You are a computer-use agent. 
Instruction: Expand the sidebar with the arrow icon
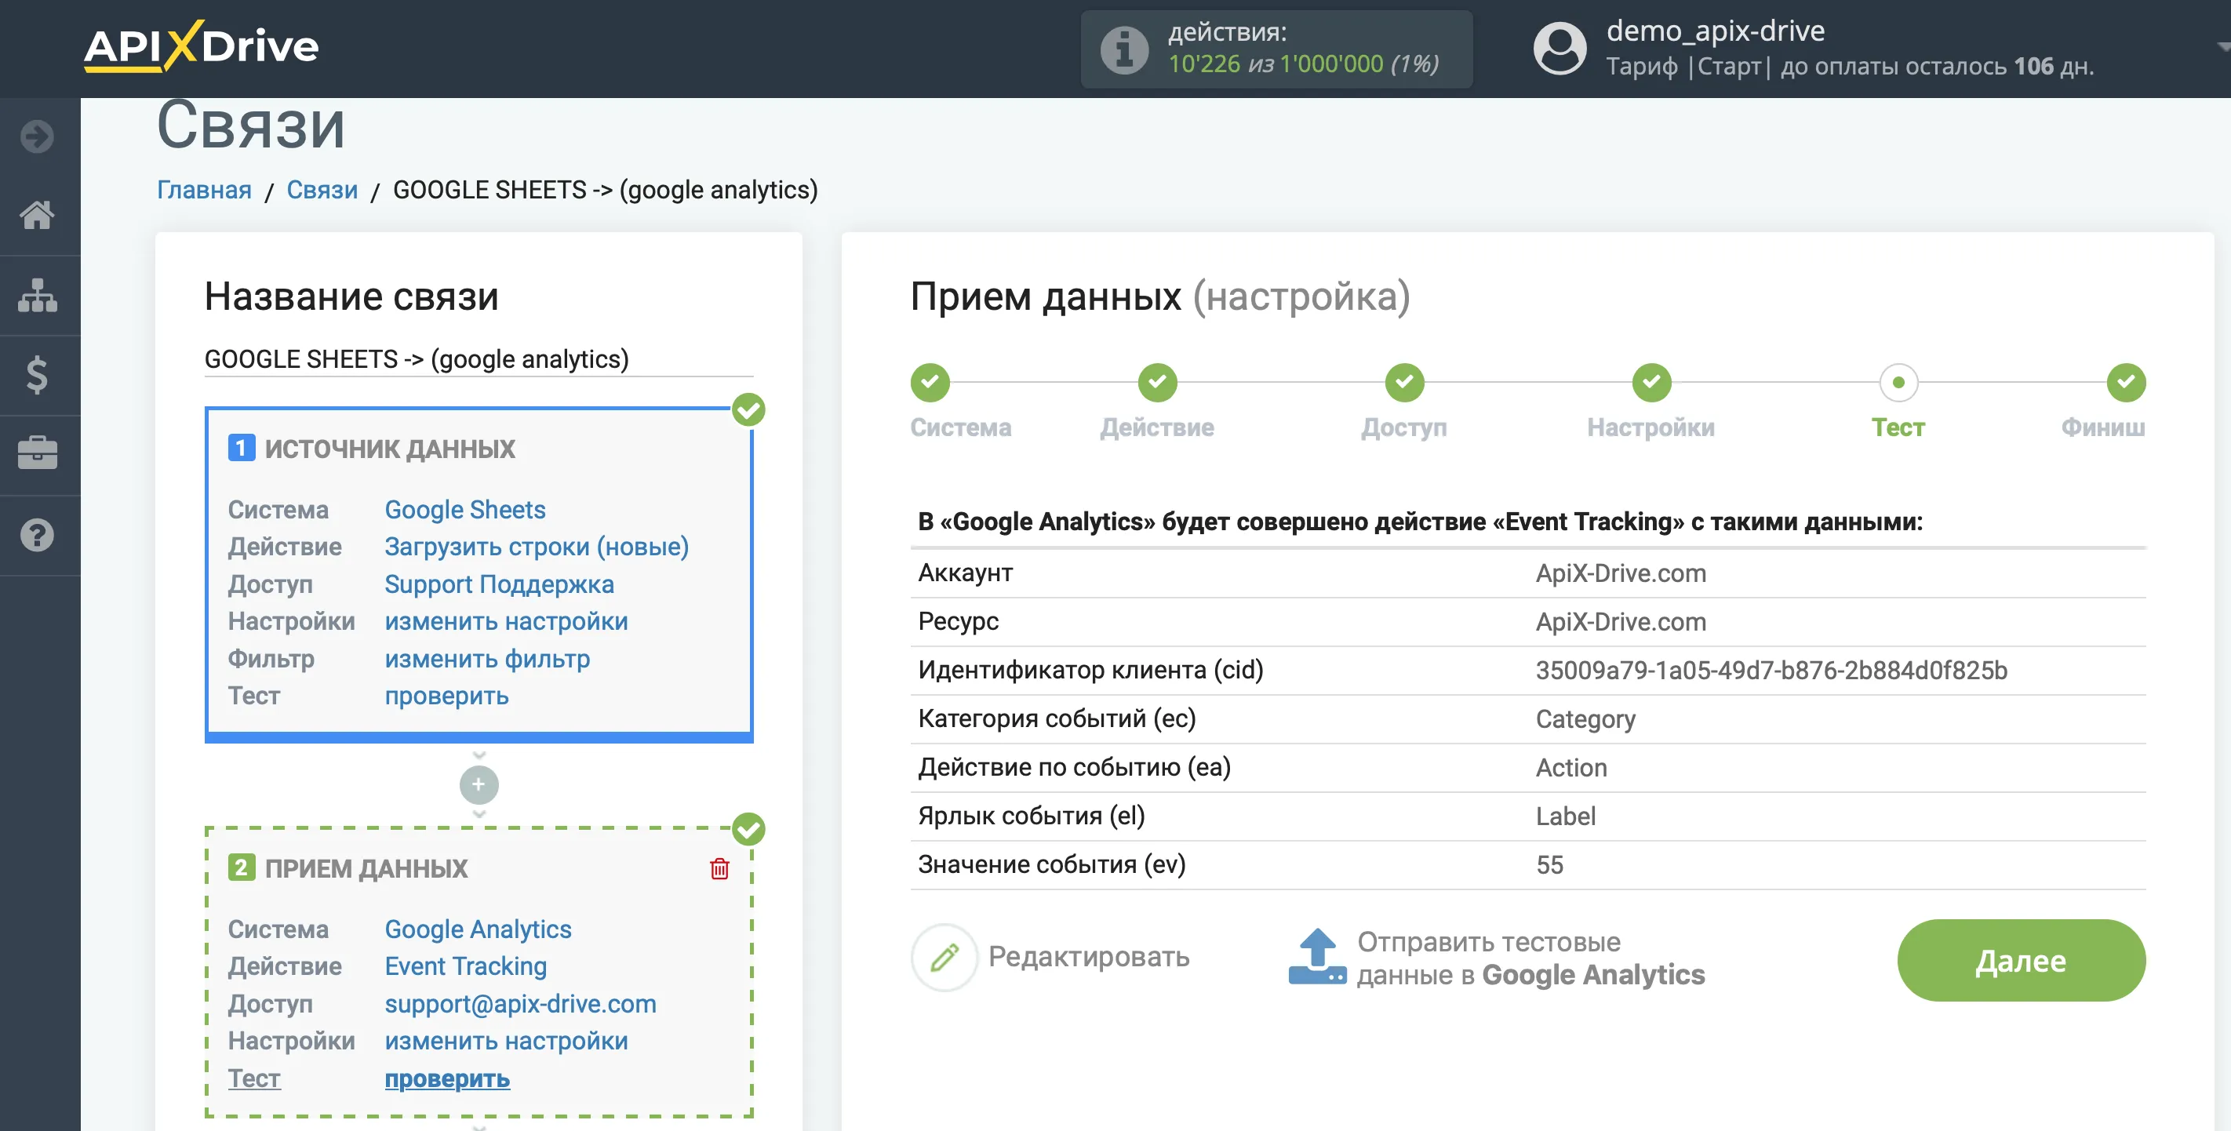pyautogui.click(x=37, y=136)
